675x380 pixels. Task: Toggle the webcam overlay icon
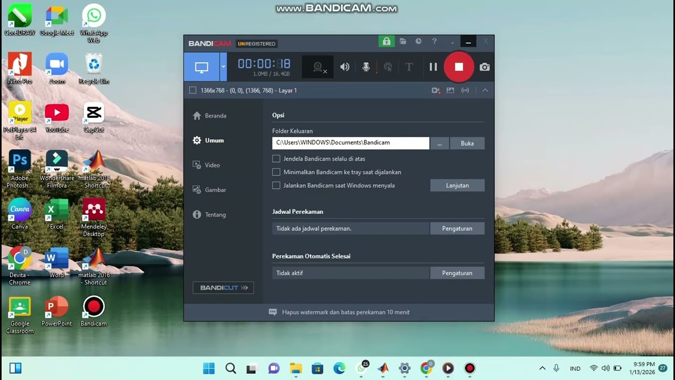(318, 67)
